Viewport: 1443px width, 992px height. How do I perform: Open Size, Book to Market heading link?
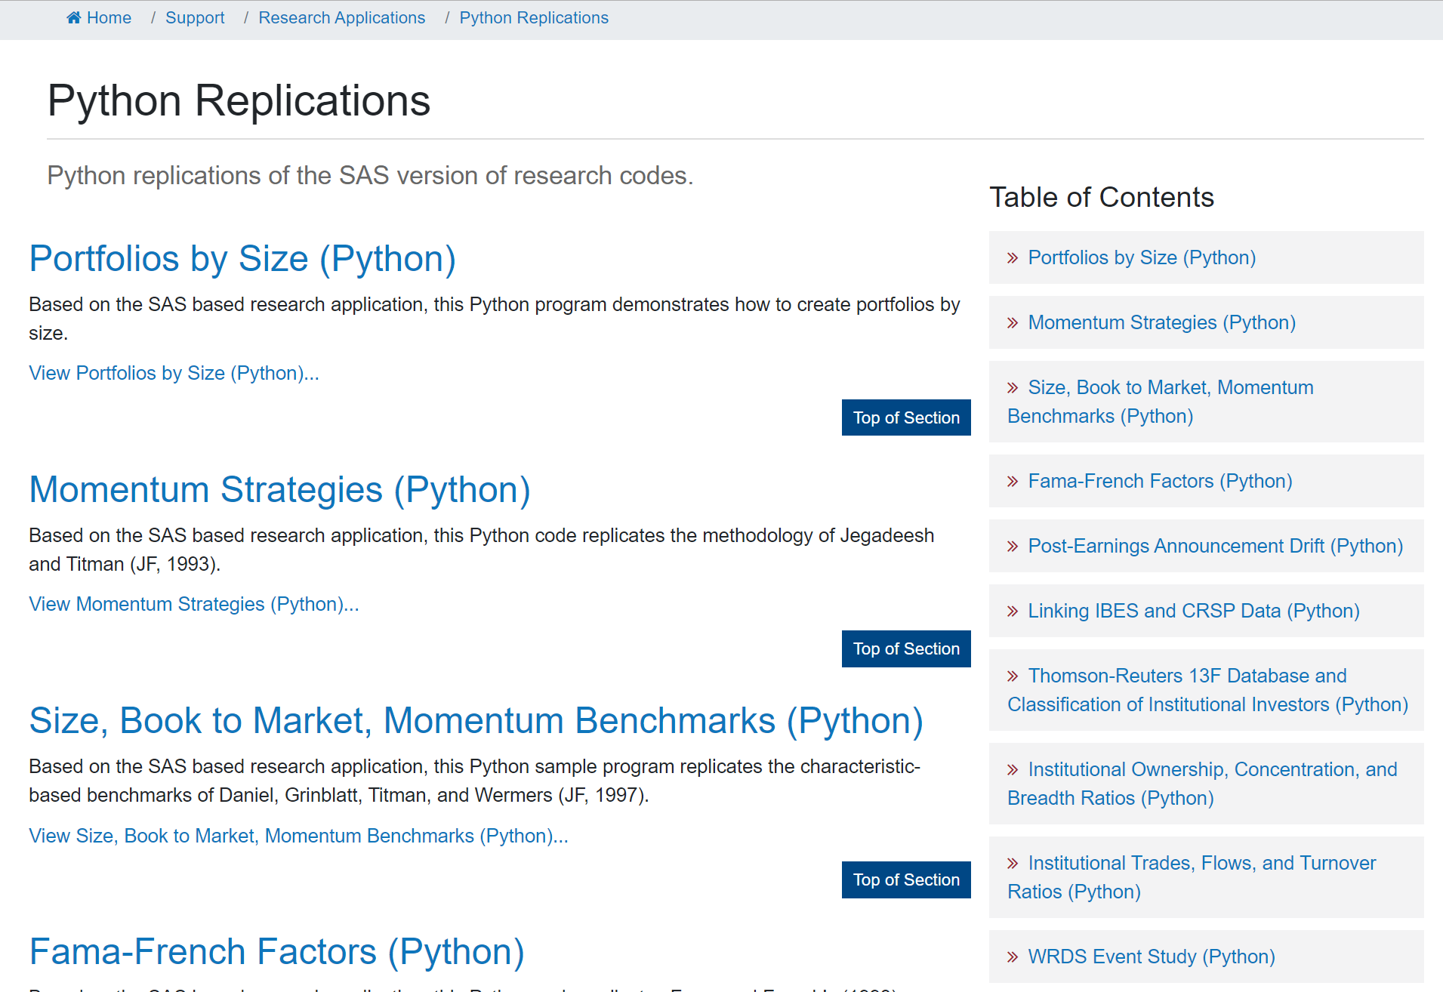point(476,721)
